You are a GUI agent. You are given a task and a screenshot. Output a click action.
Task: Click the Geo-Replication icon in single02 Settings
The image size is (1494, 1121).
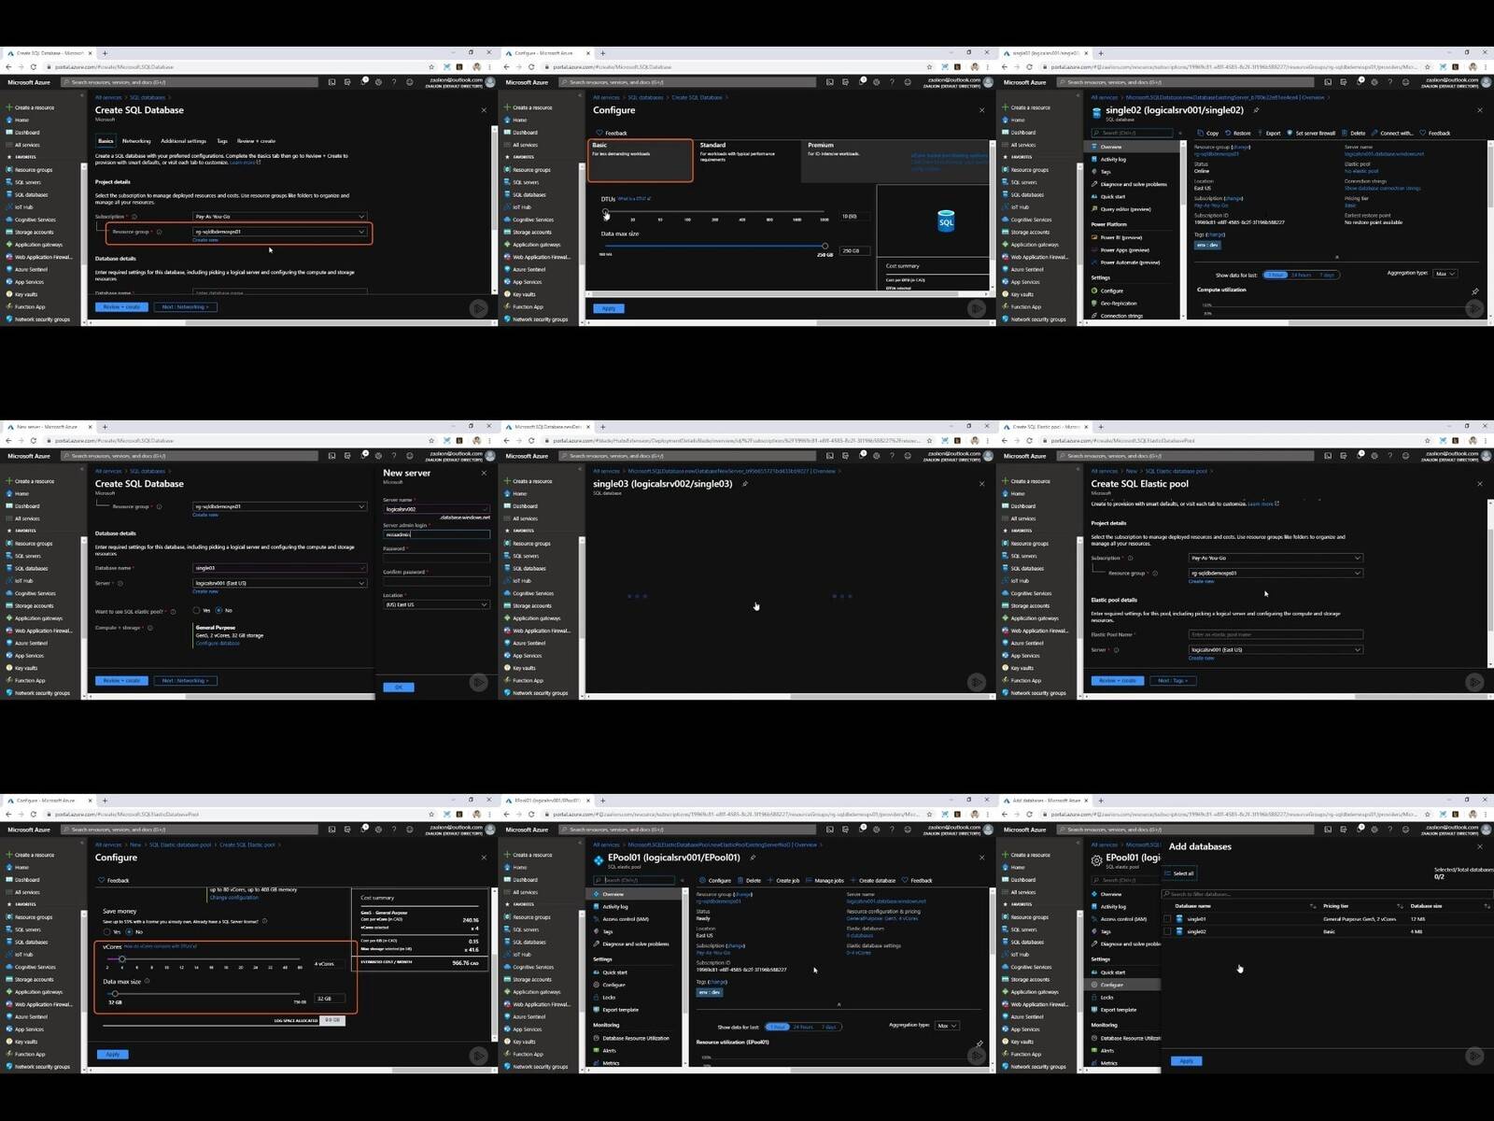(1094, 303)
